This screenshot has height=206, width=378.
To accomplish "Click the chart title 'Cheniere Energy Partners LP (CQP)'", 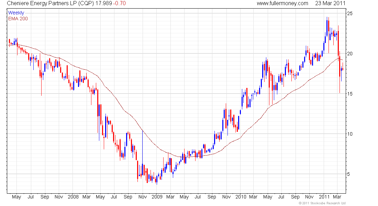I will click(x=50, y=3).
